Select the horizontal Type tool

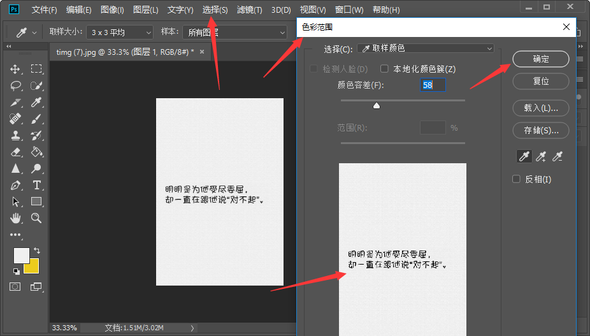pos(37,185)
